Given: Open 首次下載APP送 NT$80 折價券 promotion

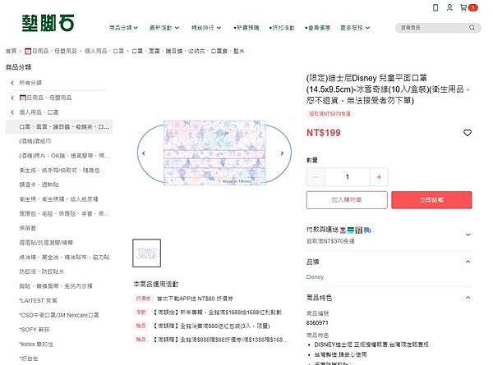Looking at the screenshot, I should pos(195,299).
